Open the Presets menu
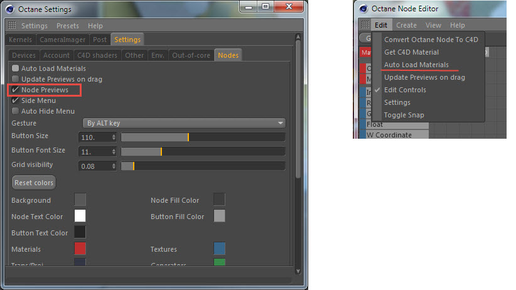The width and height of the screenshot is (516, 290). pos(67,26)
